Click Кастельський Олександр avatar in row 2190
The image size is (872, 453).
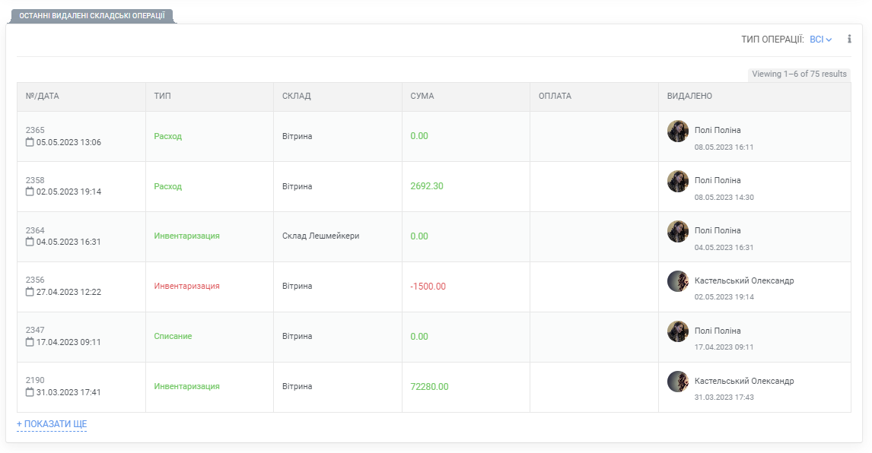(678, 382)
